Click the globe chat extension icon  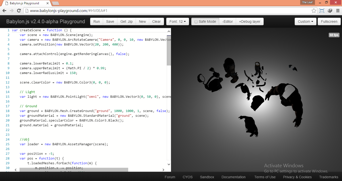tap(330, 10)
